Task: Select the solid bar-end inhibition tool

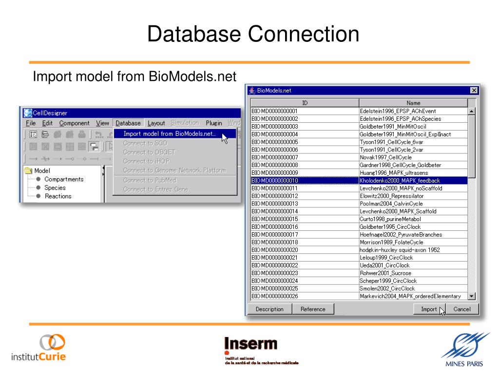Action: tap(94, 159)
